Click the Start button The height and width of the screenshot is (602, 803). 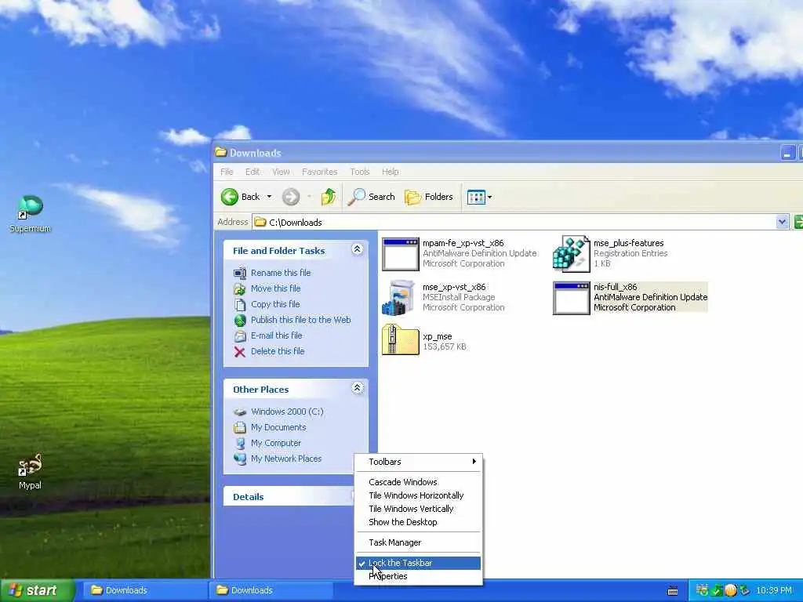[38, 591]
